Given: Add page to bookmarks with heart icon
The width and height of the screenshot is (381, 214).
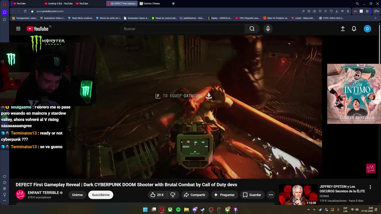Looking at the screenshot, I should tap(331, 11).
